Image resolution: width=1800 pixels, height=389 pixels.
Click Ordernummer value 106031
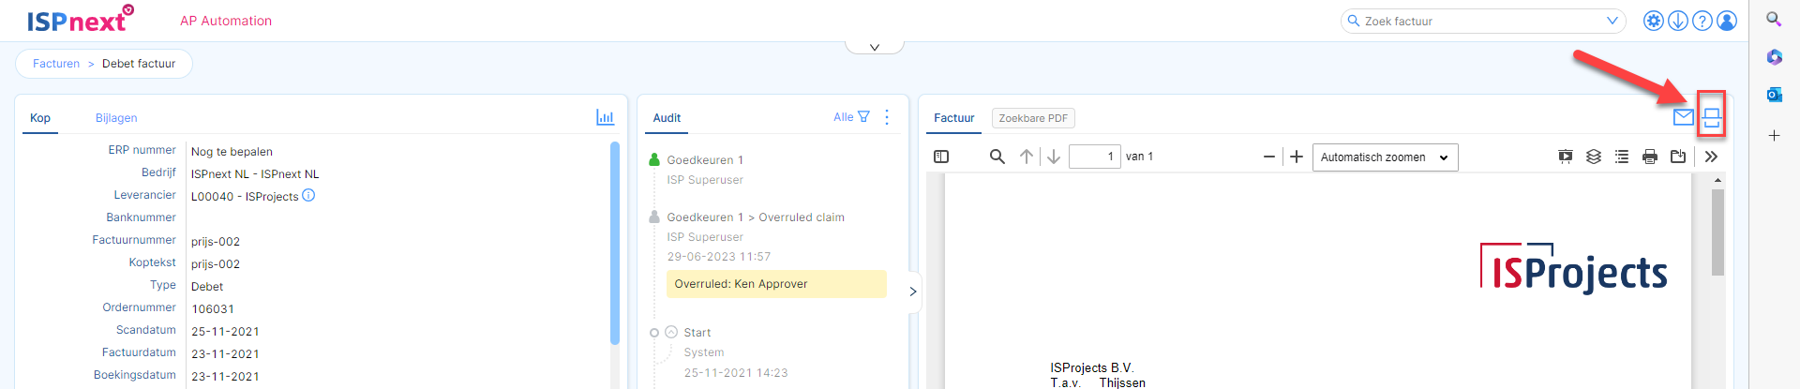213,309
